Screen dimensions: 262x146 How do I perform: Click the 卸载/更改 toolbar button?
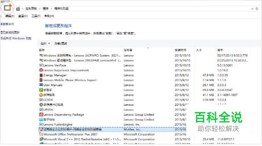(x=61, y=44)
